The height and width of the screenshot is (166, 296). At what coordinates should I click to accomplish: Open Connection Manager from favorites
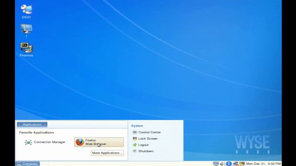pyautogui.click(x=45, y=142)
